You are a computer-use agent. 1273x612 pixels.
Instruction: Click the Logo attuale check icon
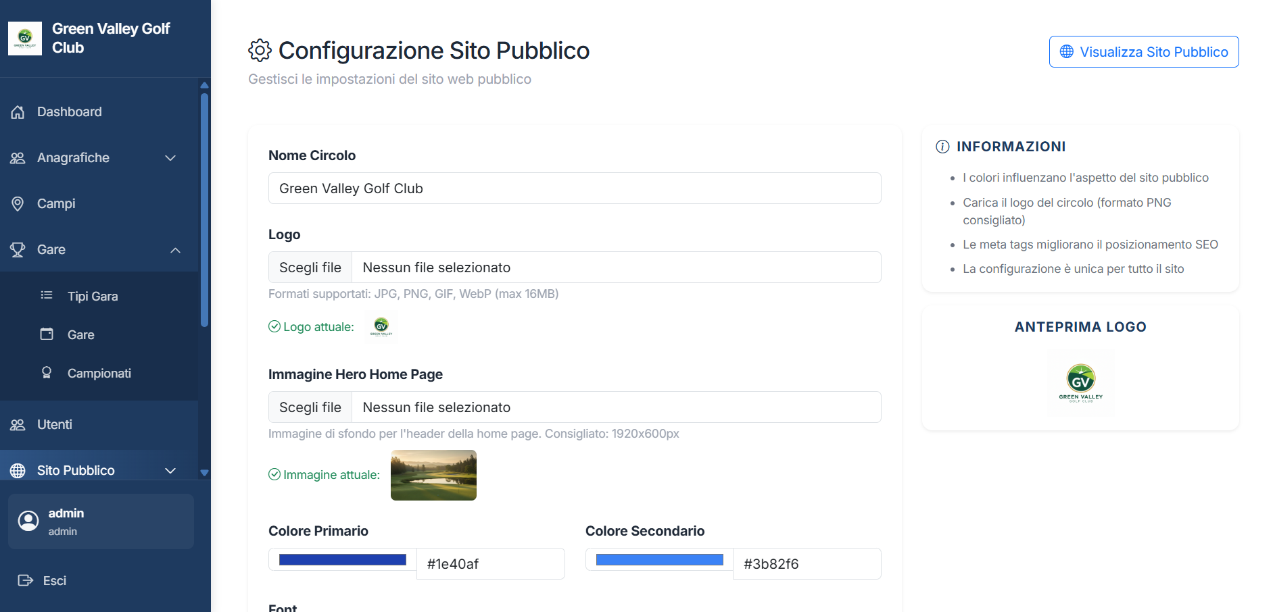[273, 326]
